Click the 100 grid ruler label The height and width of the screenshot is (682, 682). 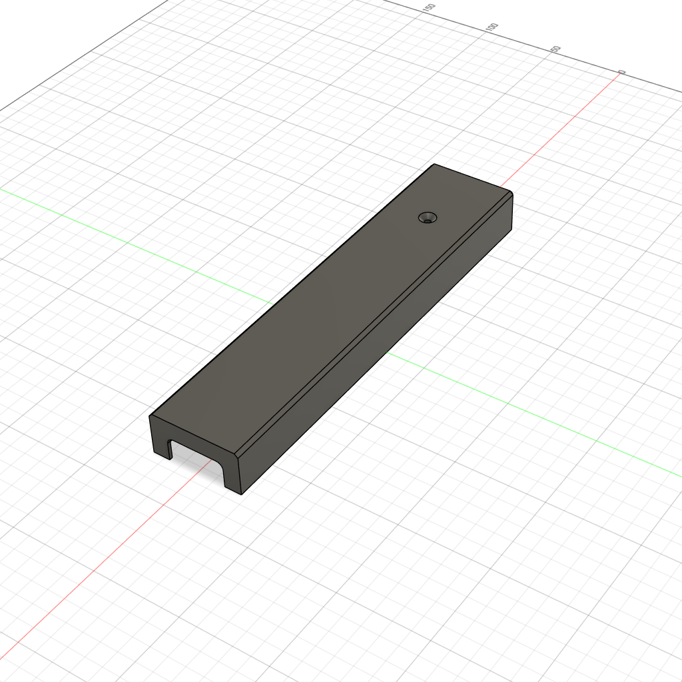coord(492,27)
